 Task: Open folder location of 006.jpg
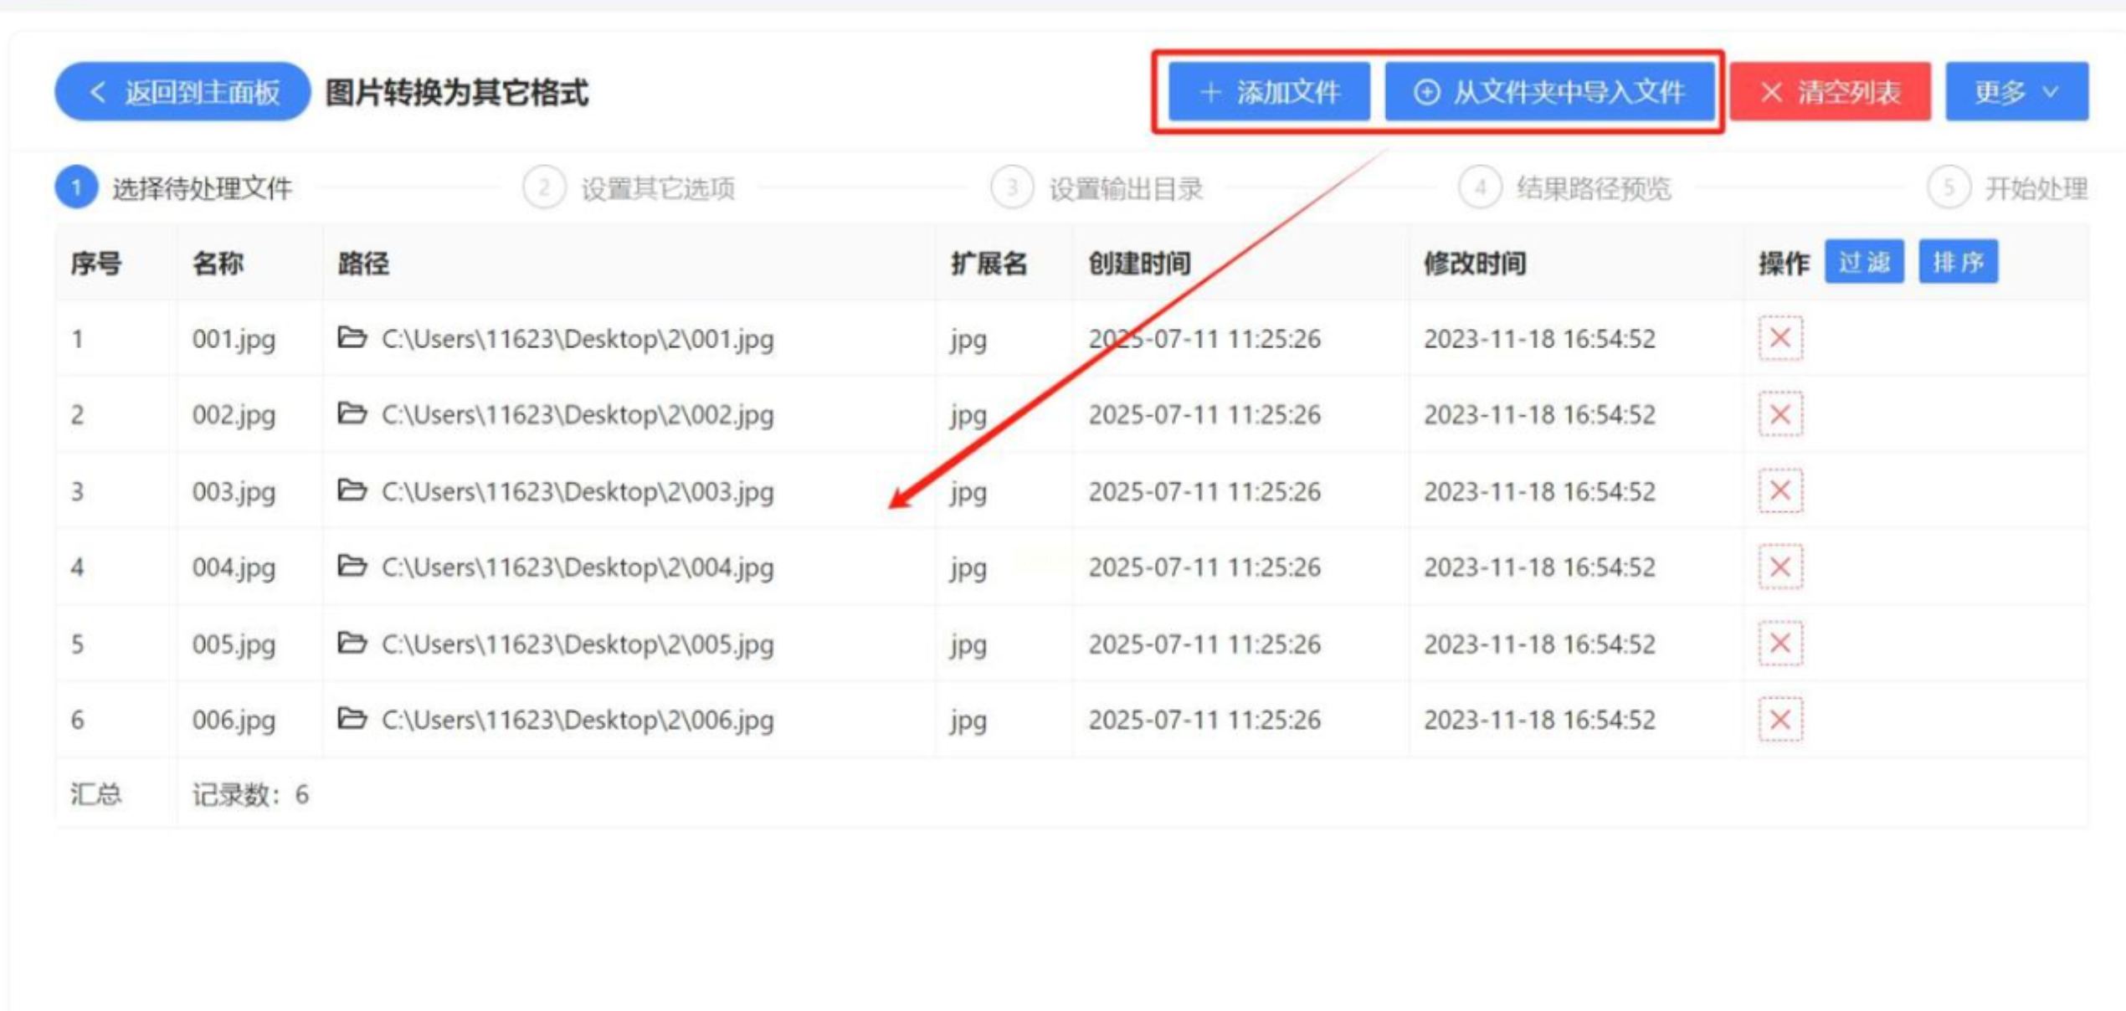pos(352,718)
